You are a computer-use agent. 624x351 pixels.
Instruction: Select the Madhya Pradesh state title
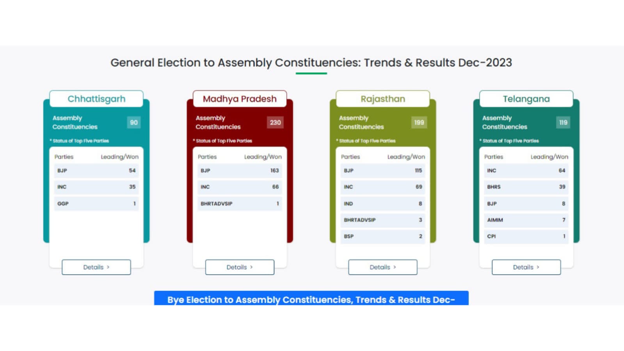240,99
